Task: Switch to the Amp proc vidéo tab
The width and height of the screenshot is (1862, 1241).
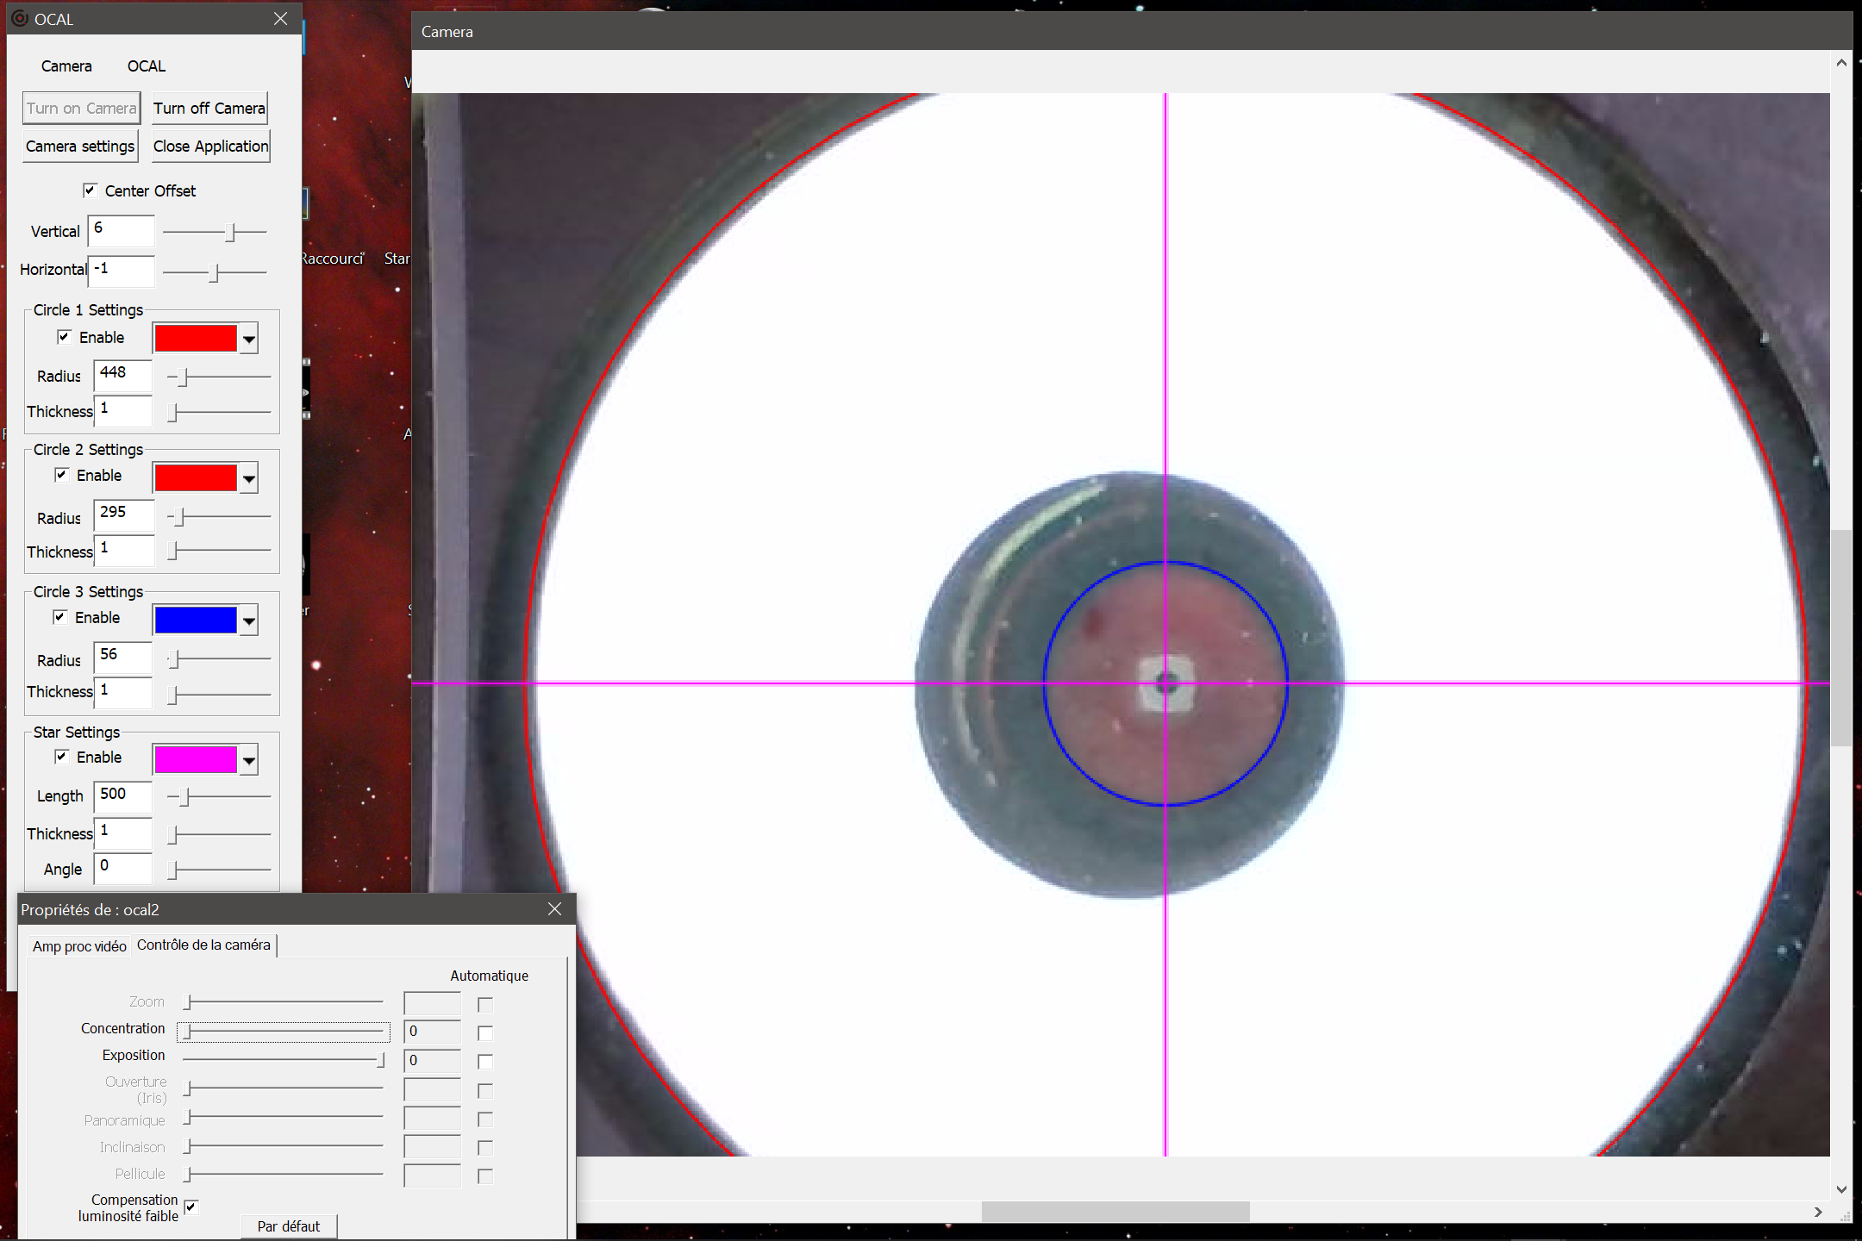Action: pos(79,946)
